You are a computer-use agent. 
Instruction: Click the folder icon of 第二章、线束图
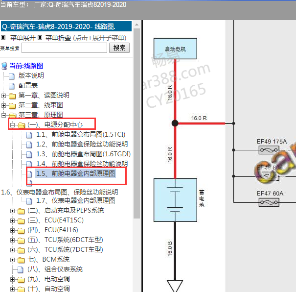tap(12, 106)
